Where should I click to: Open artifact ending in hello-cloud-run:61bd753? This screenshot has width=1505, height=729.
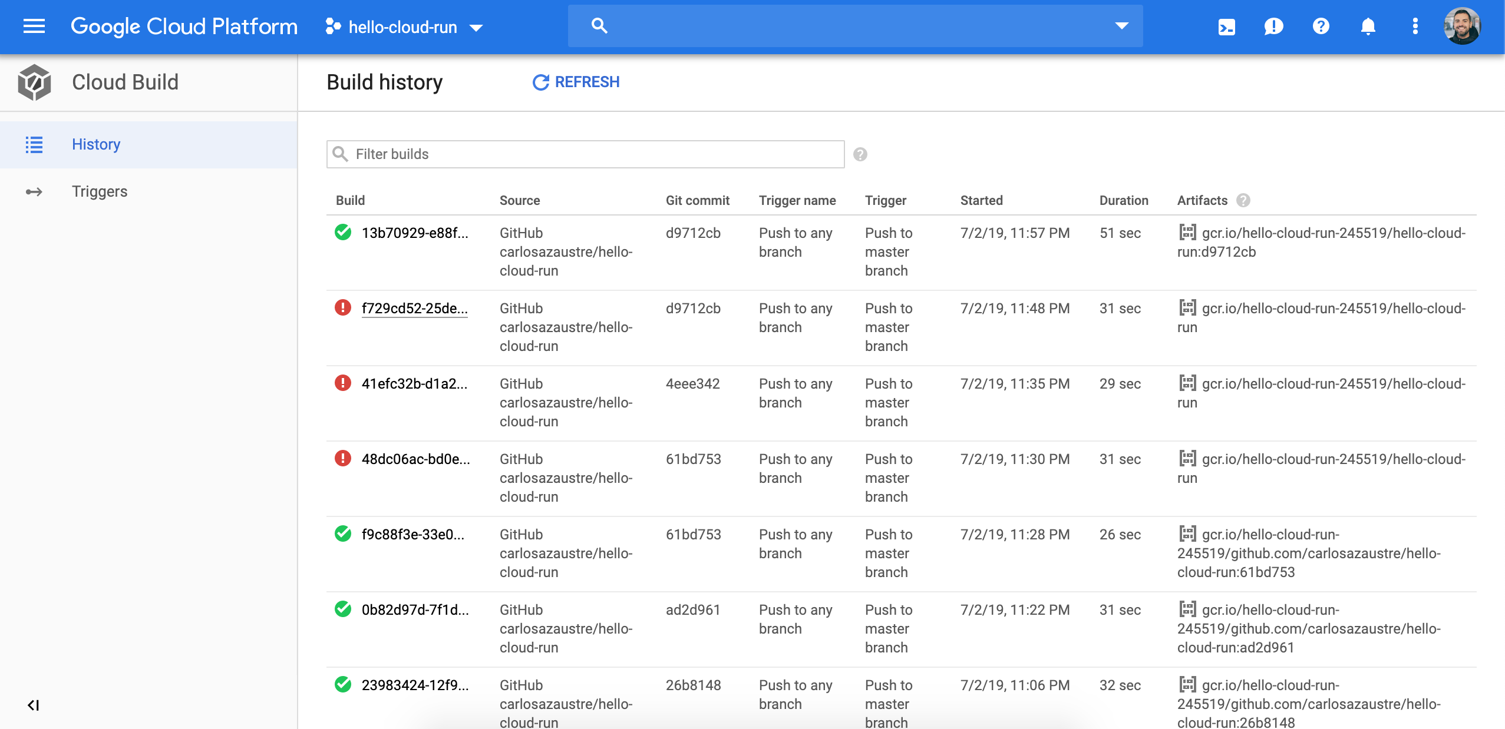pos(1309,554)
